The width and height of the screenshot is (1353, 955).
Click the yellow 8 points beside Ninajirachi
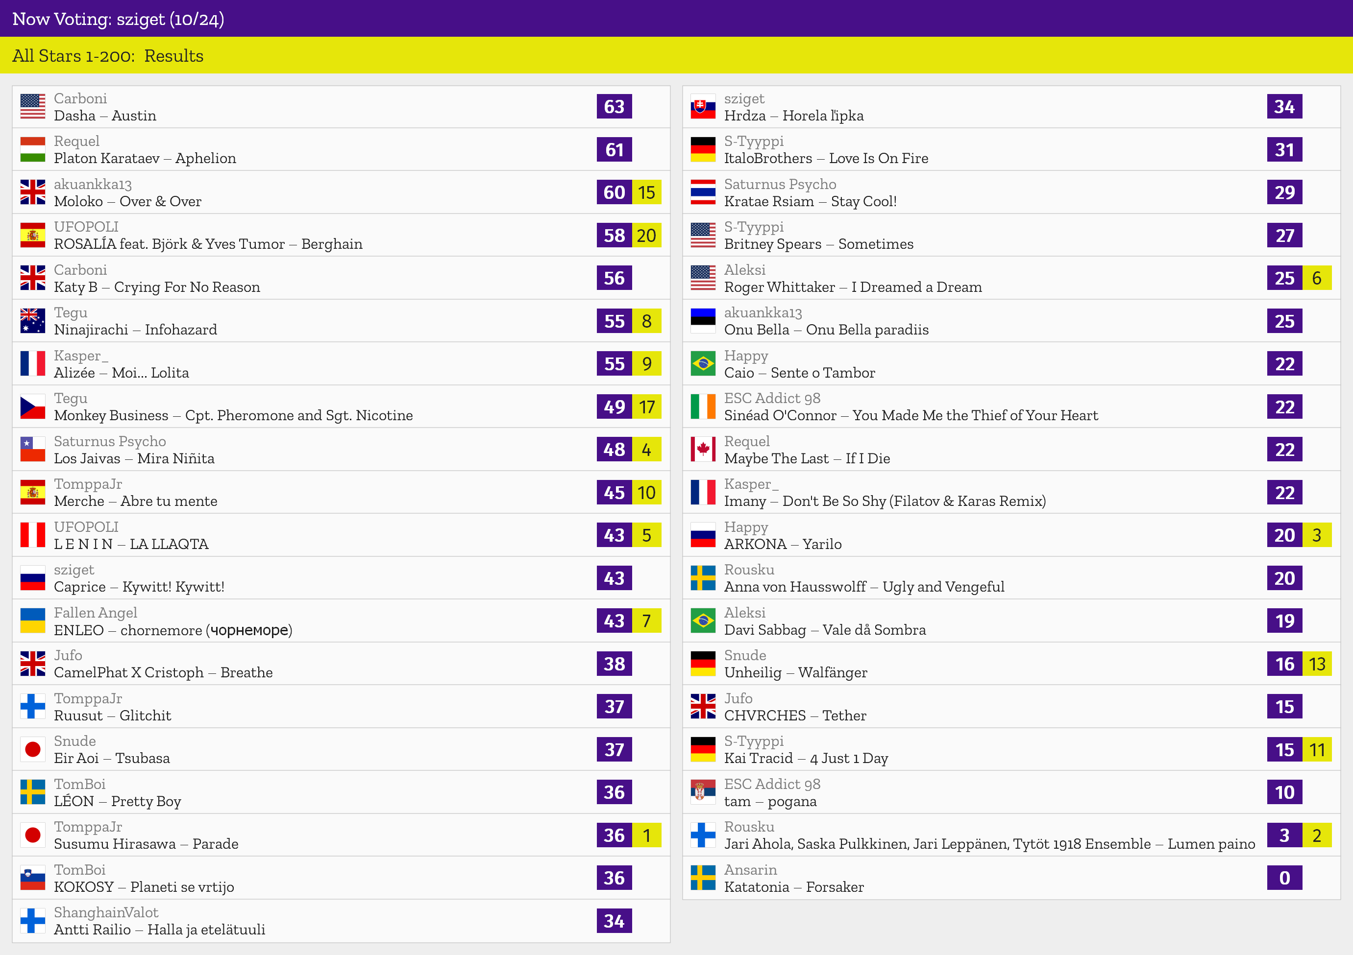click(x=646, y=321)
